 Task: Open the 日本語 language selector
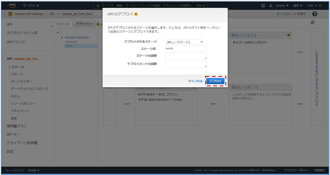tap(33, 171)
